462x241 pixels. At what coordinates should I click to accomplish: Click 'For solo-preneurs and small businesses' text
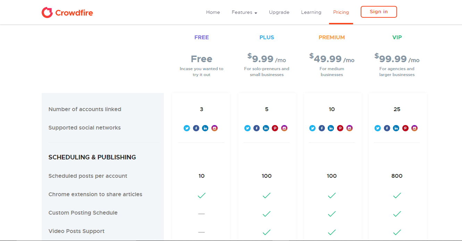pos(267,72)
